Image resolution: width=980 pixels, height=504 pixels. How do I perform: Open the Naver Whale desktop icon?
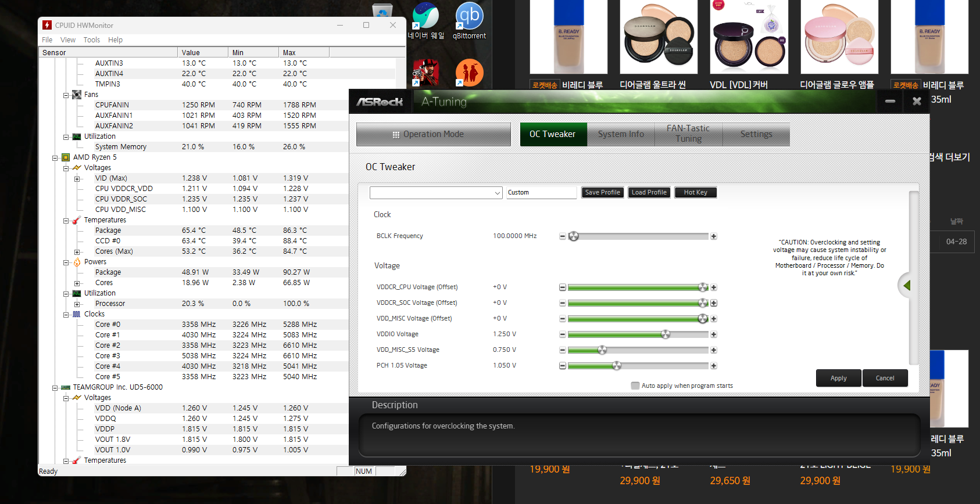click(x=425, y=20)
